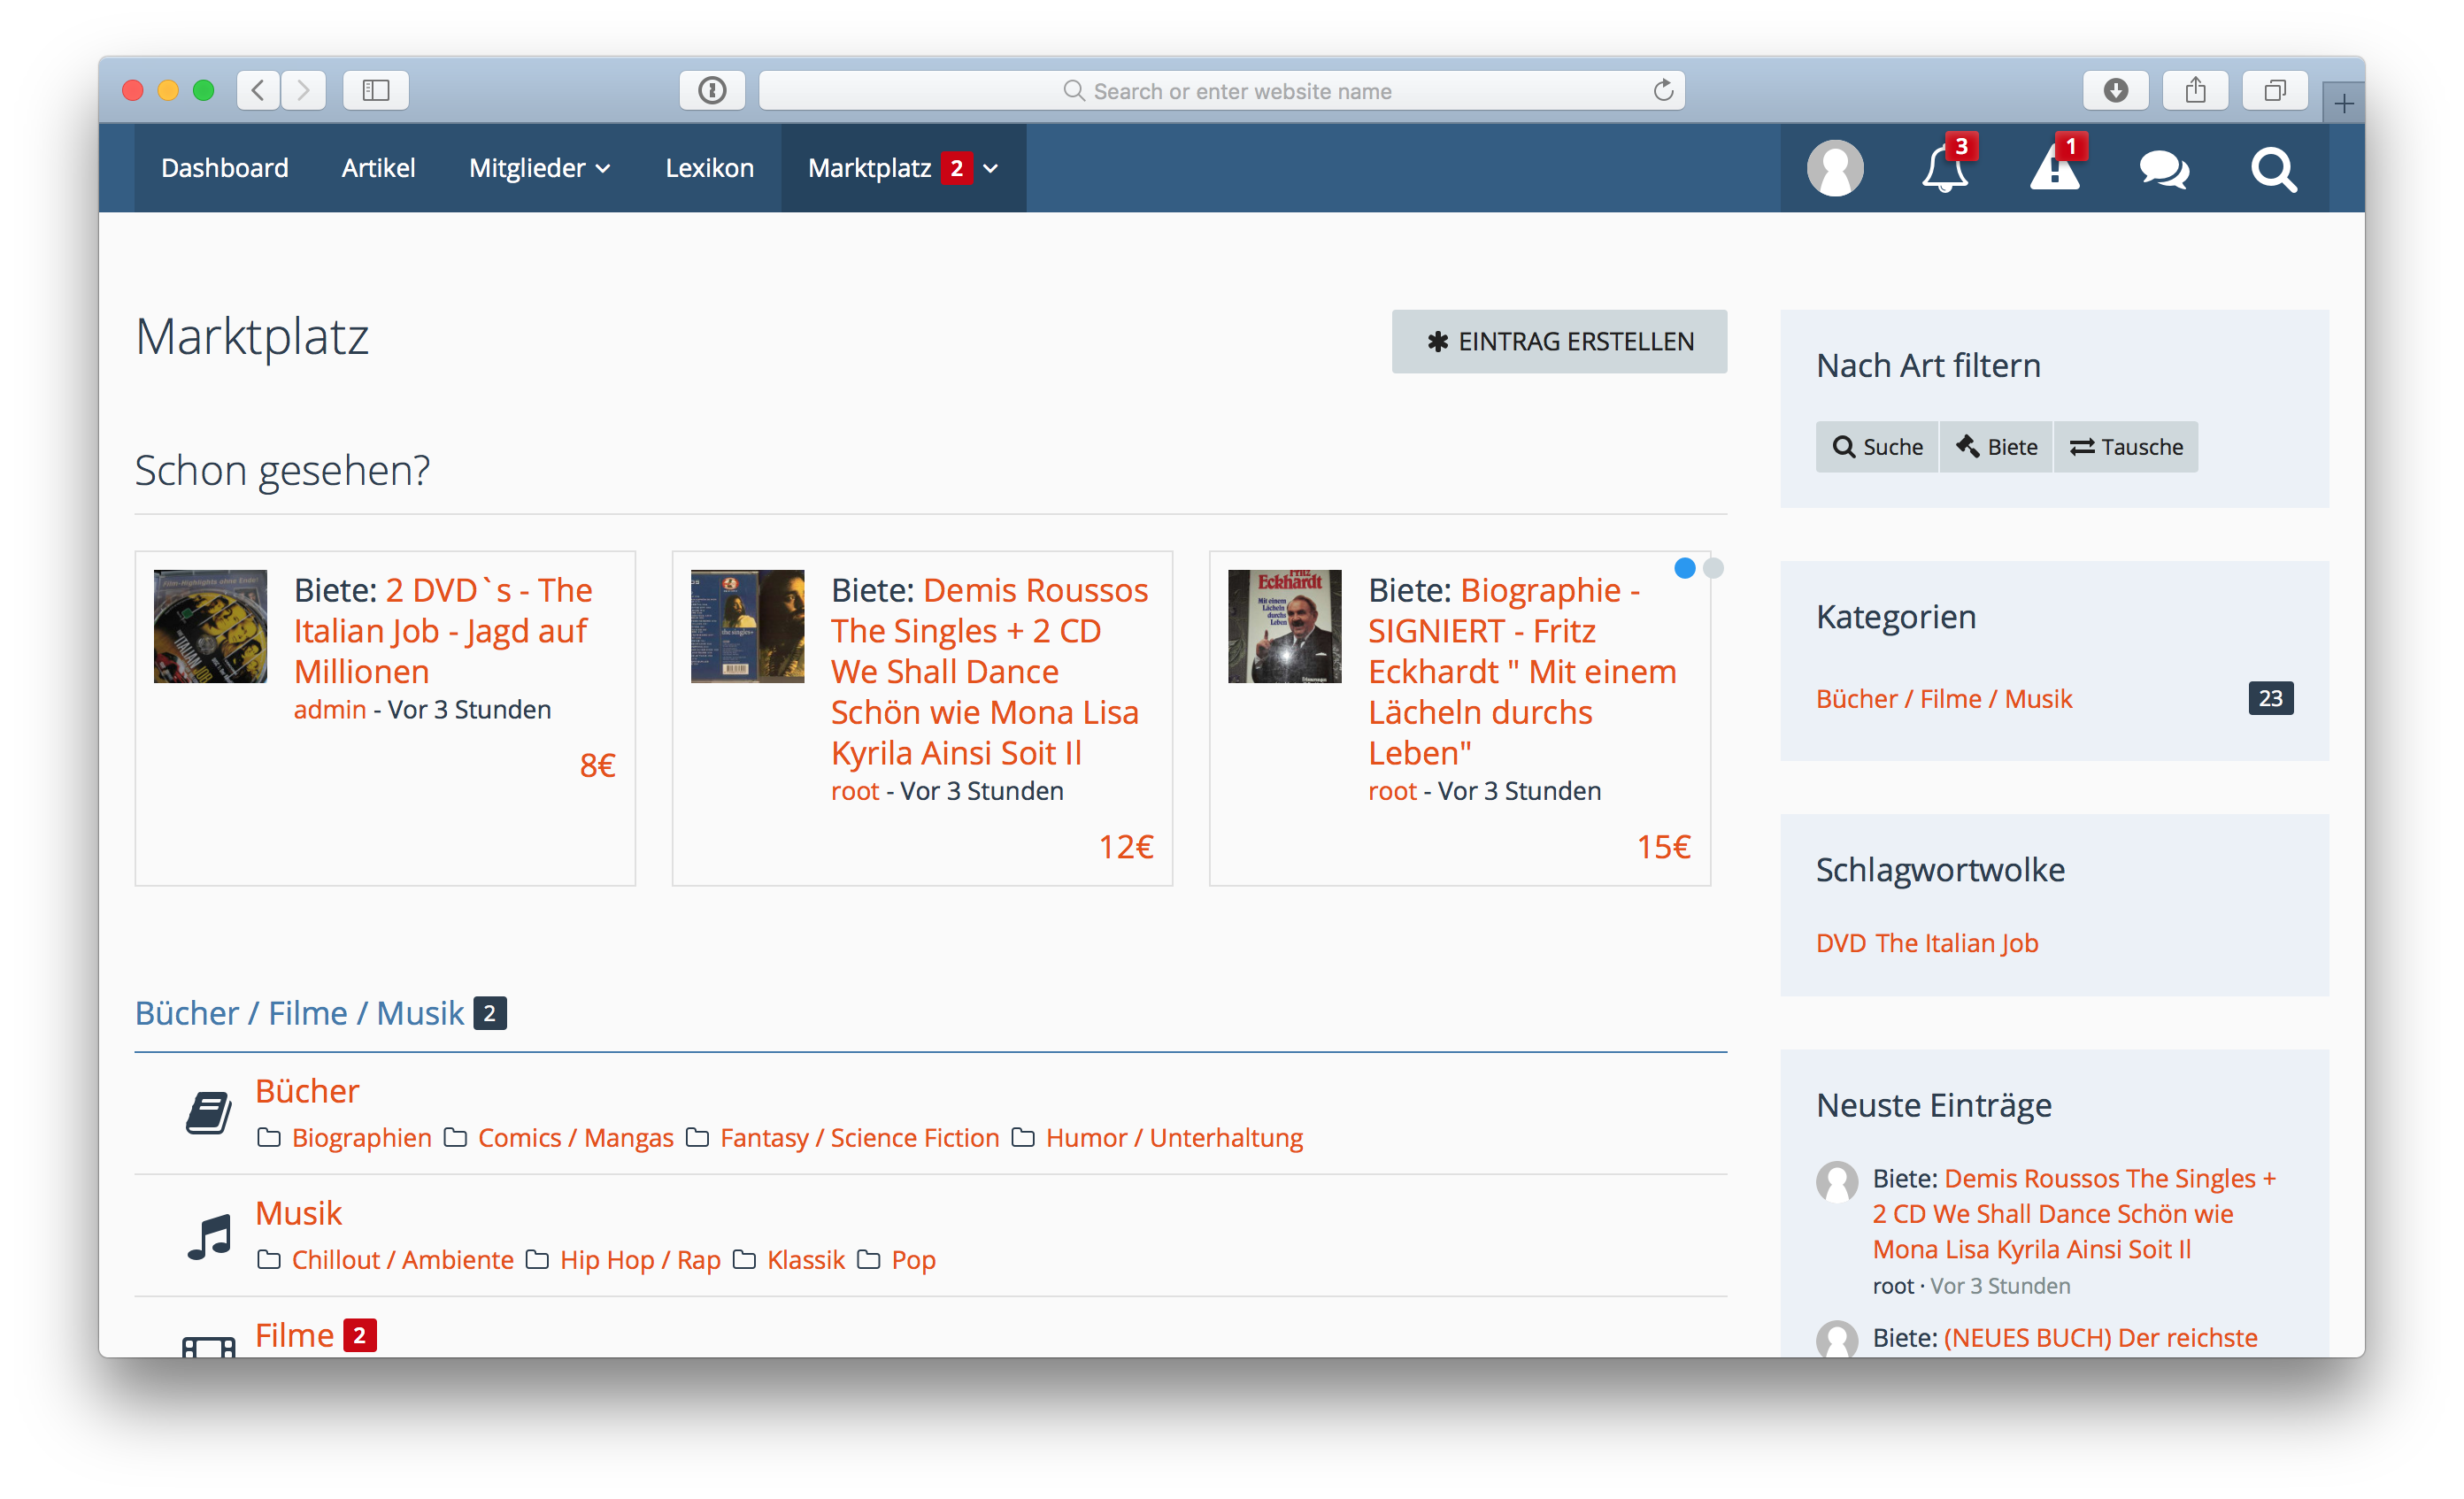Open the moderation warning triangle icon
The width and height of the screenshot is (2464, 1499).
click(x=2054, y=168)
